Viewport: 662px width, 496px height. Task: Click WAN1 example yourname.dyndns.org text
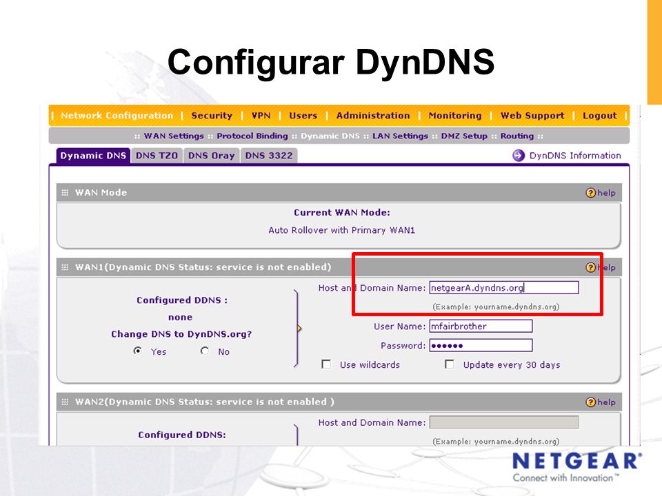[496, 307]
